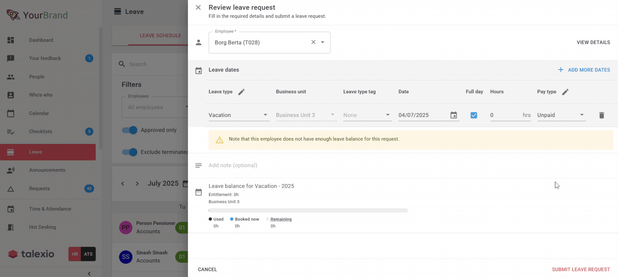Click the PP avatar of Person Pensioner

click(x=126, y=228)
